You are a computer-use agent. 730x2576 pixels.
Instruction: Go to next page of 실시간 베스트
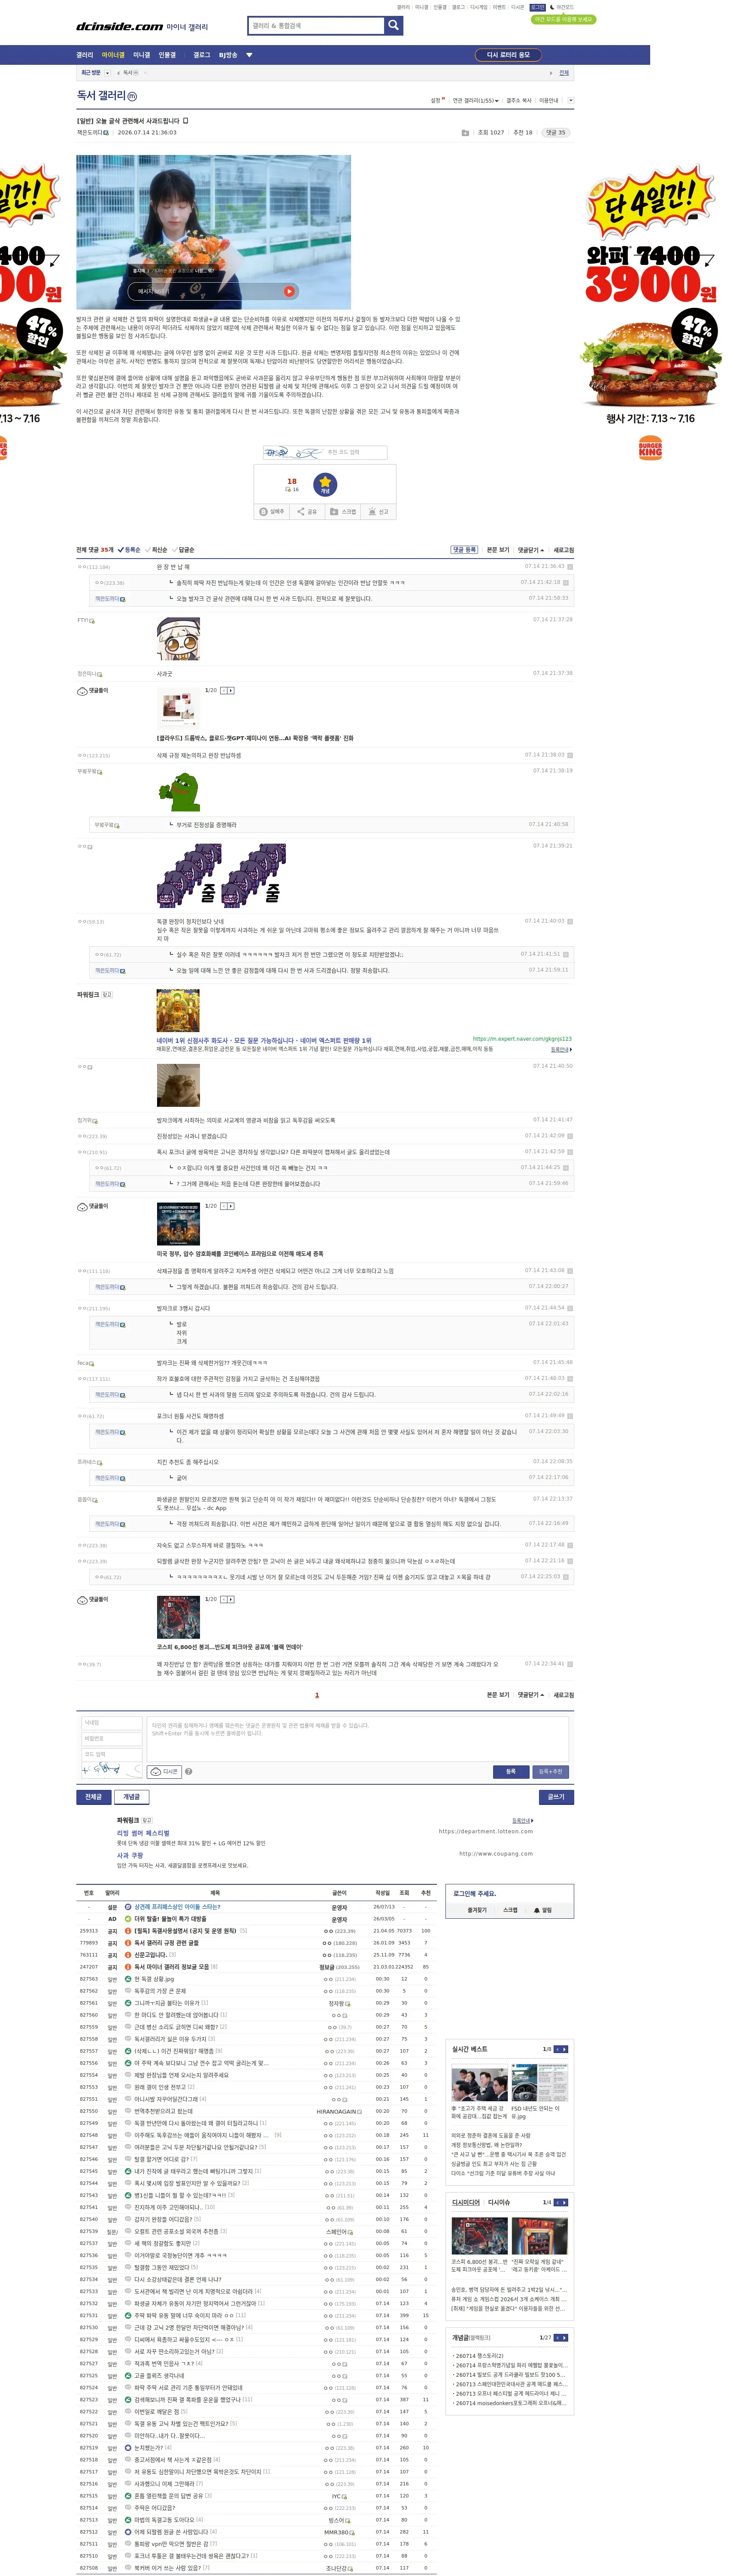(x=565, y=2049)
